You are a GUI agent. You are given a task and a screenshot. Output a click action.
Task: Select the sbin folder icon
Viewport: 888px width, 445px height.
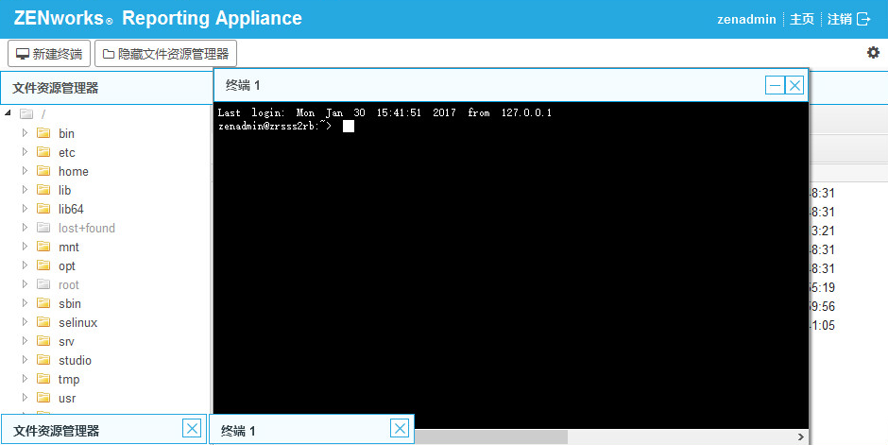43,303
